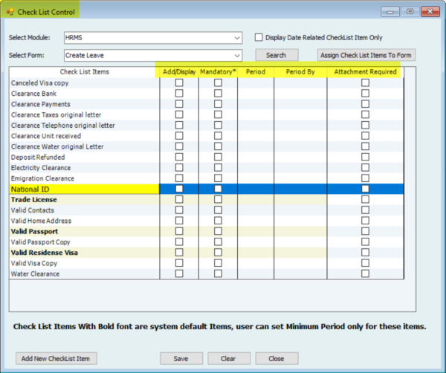Check Add/Display for Valid Passport
Image resolution: width=446 pixels, height=373 pixels.
179,232
